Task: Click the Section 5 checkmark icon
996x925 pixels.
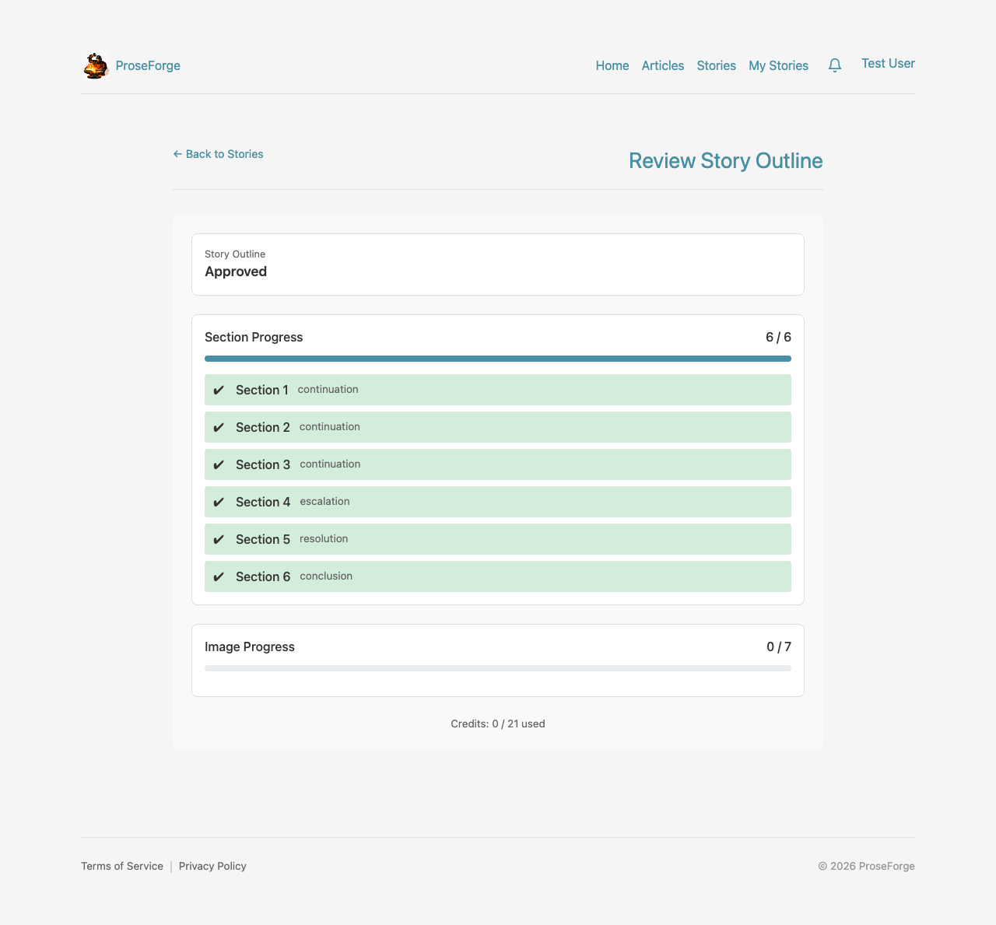Action: pos(219,539)
